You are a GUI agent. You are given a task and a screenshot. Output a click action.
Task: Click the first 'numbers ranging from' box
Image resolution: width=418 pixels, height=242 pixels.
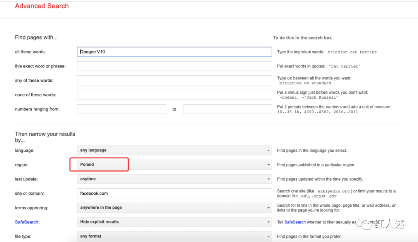click(x=121, y=109)
